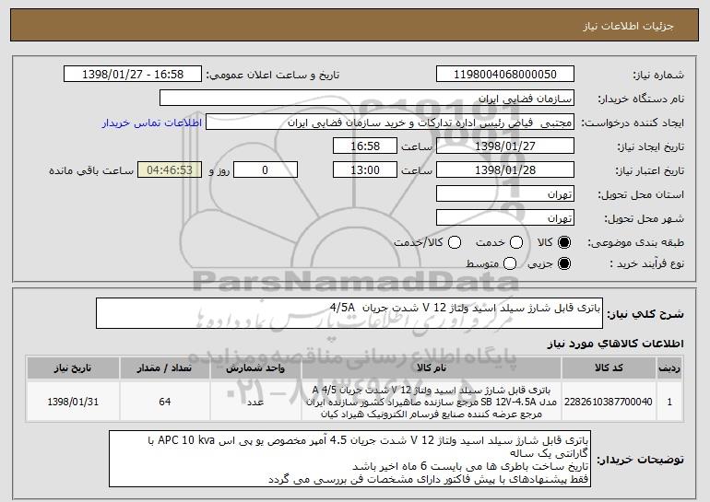Click the need date cell 1398/01/31

pyautogui.click(x=73, y=402)
